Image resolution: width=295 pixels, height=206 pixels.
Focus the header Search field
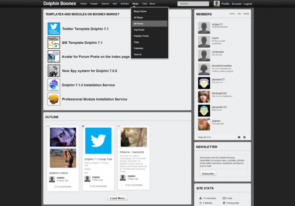193,4
